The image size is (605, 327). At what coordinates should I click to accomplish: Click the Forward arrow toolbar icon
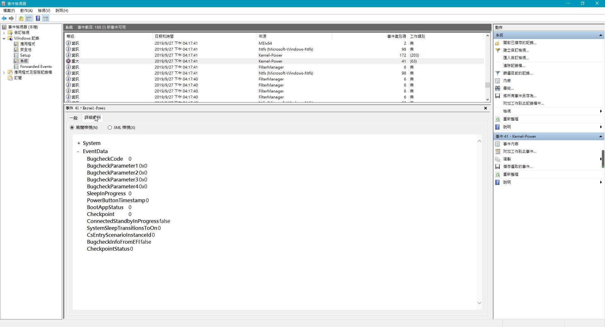tap(11, 19)
